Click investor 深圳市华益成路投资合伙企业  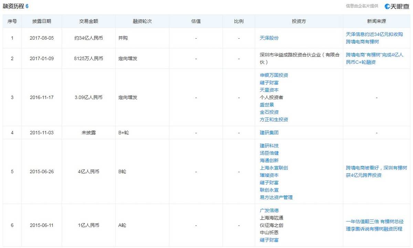(299, 59)
